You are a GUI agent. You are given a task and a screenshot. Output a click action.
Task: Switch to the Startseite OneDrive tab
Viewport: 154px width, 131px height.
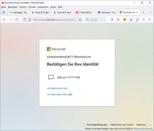pyautogui.click(x=107, y=13)
